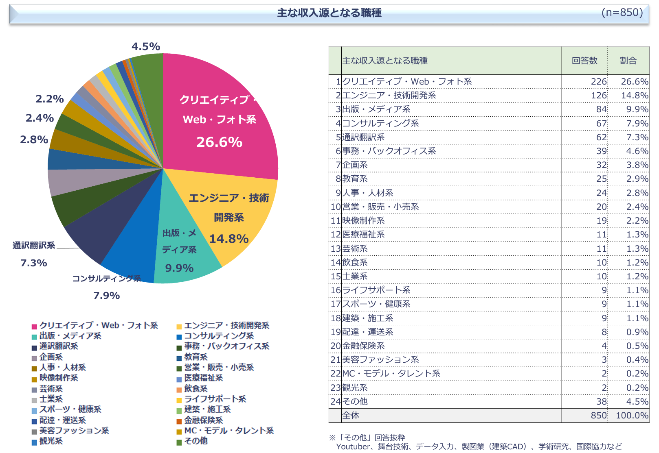
Task: Click the (n=850) sample size text
Action: click(x=622, y=13)
